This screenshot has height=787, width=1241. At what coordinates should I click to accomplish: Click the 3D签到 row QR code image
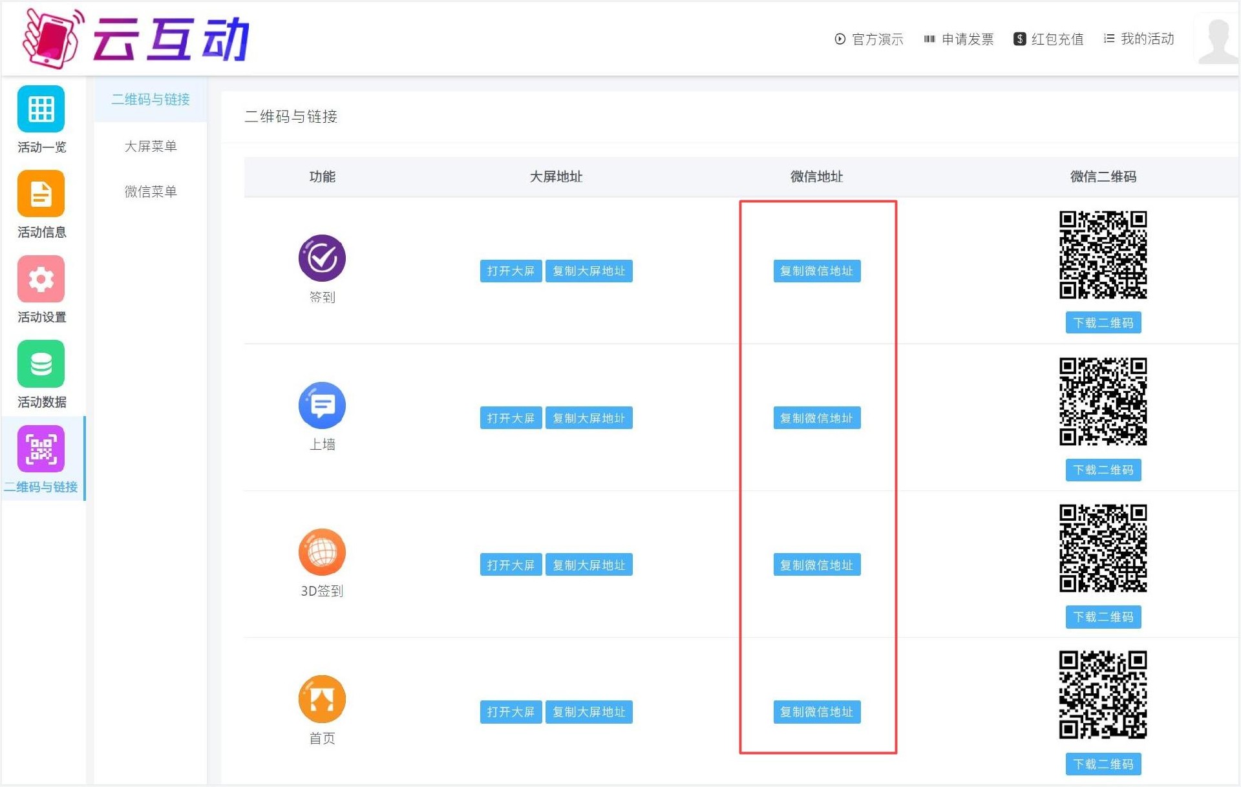[1103, 548]
